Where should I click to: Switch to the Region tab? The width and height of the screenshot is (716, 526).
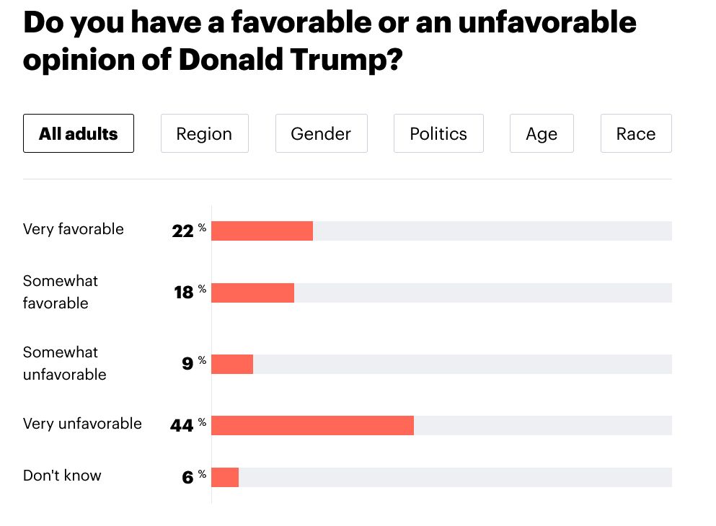(205, 133)
